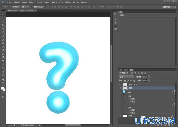Click the 图层 1 副本 layer thumbnail
This screenshot has height=127, width=178.
coord(125,85)
